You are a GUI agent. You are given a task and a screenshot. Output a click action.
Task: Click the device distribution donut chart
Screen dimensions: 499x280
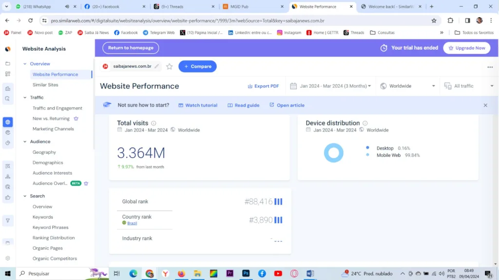click(x=334, y=152)
